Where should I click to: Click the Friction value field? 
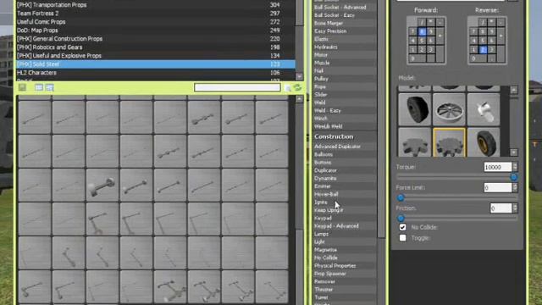501,208
